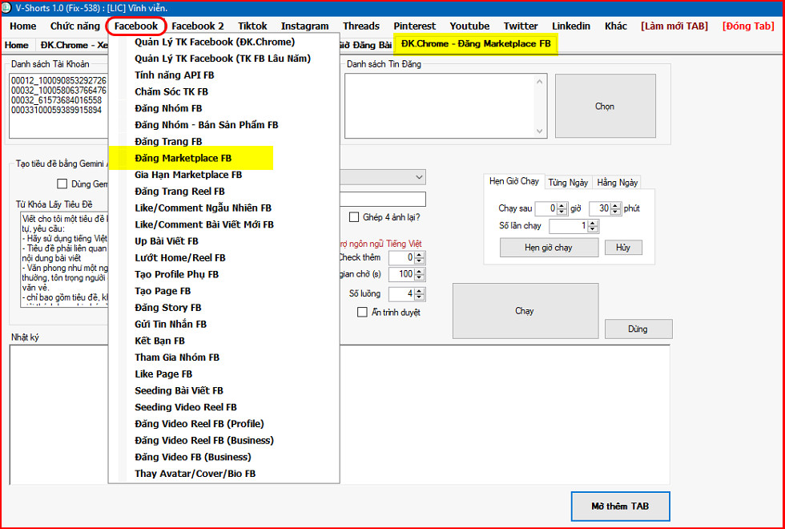
Task: Stop the run with the Dừng button
Action: click(x=638, y=329)
